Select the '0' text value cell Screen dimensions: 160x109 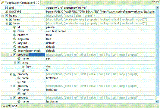100,70
